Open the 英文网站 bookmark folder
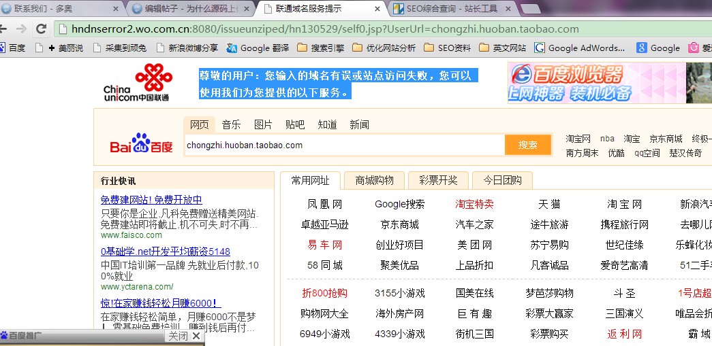The width and height of the screenshot is (712, 346). pyautogui.click(x=503, y=48)
